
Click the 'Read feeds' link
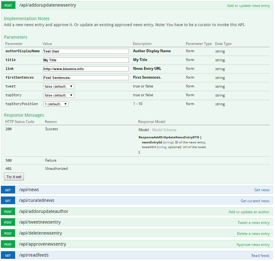(x=261, y=256)
